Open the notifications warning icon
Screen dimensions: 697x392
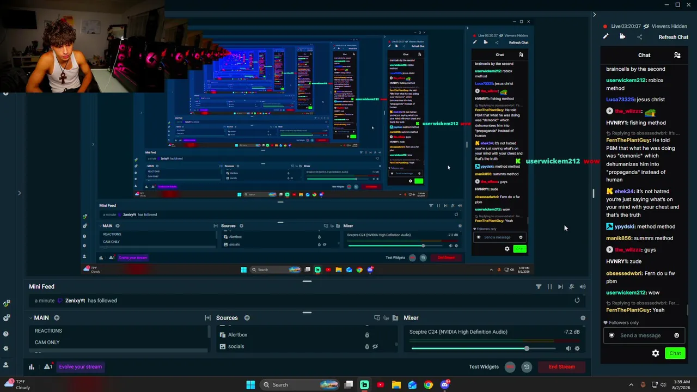48,367
